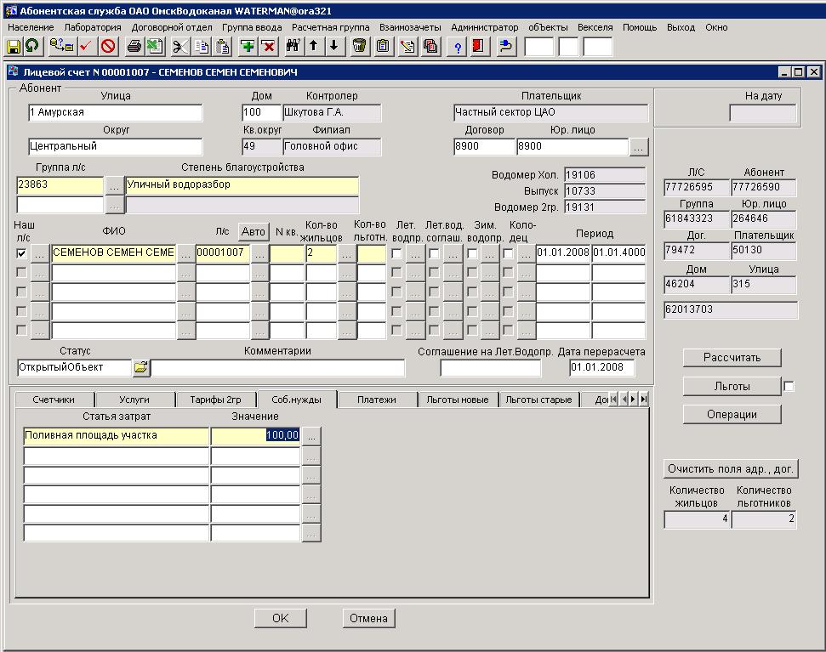This screenshot has height=652, width=826.
Task: Click the green Refresh arrow icon
Action: 32,46
